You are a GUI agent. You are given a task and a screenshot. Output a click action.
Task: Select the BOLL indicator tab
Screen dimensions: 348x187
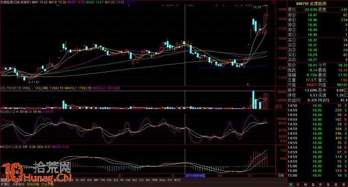162,180
